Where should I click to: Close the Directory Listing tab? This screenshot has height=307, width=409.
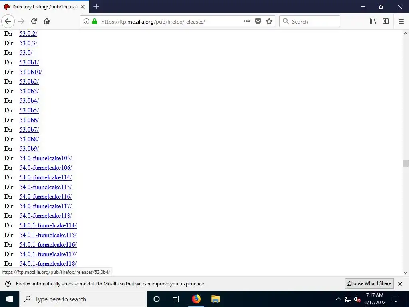(x=83, y=7)
